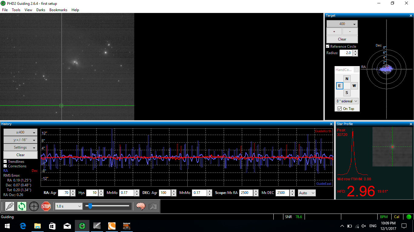Close the Target panel

pos(411,15)
